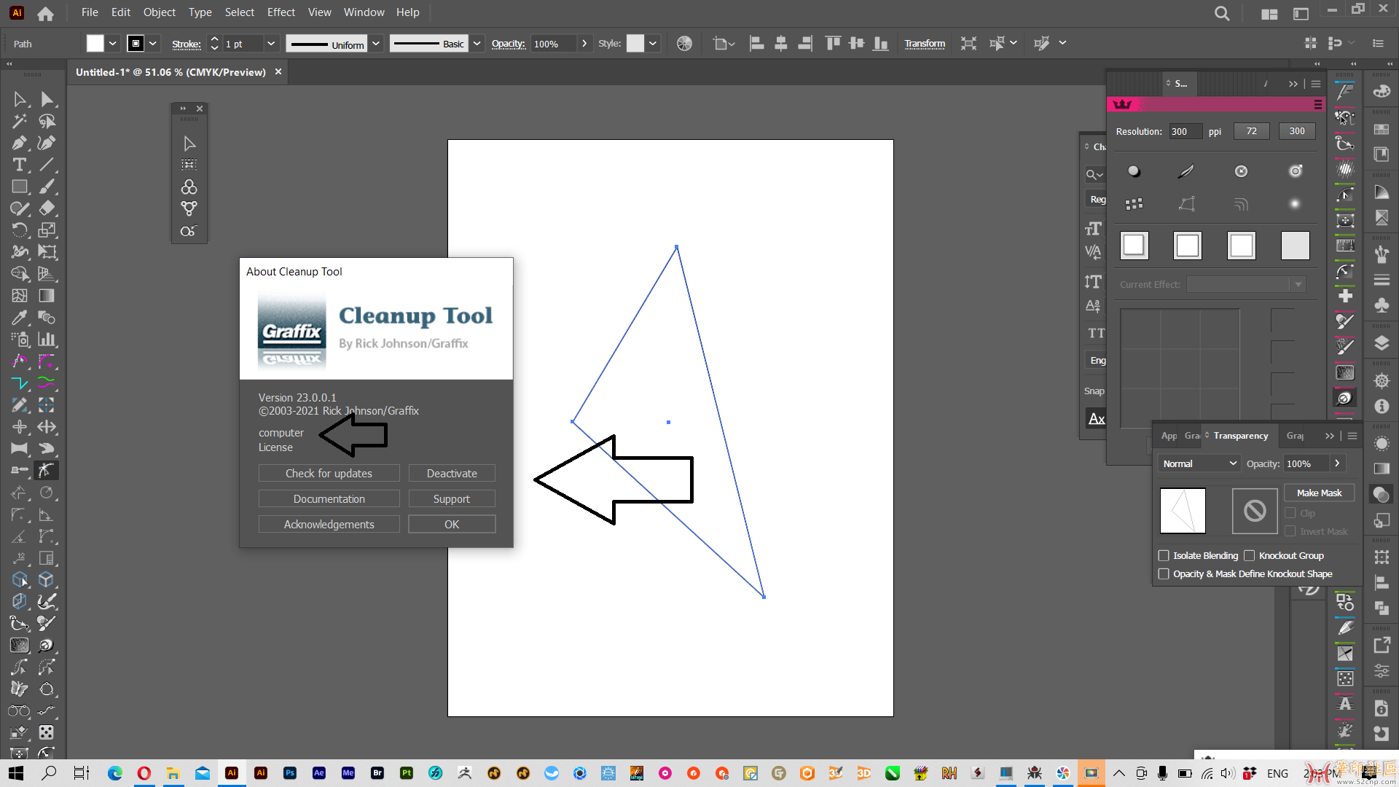Click the Windows Start button
Image resolution: width=1399 pixels, height=787 pixels.
coord(16,773)
